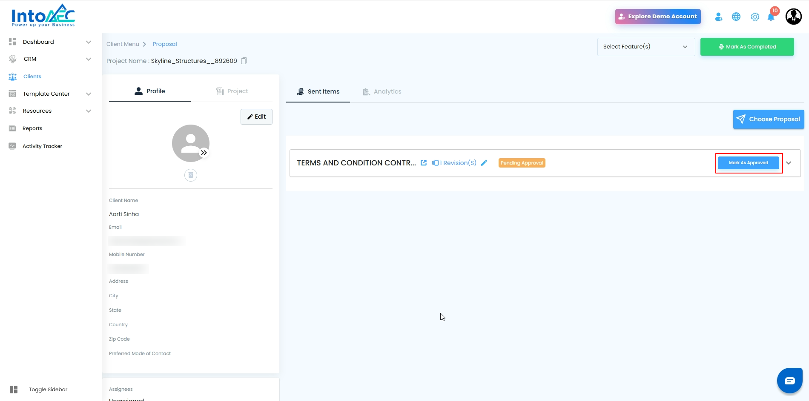Expand the Terms and Condition proposal row
This screenshot has height=401, width=809.
(789, 163)
